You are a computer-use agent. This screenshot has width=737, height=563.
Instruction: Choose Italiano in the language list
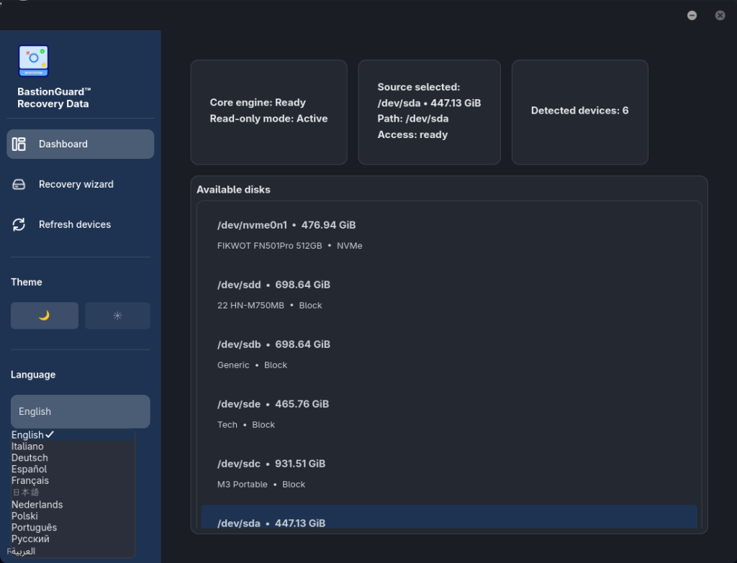tap(73, 446)
